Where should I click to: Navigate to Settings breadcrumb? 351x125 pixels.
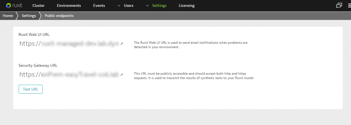[x=29, y=16]
